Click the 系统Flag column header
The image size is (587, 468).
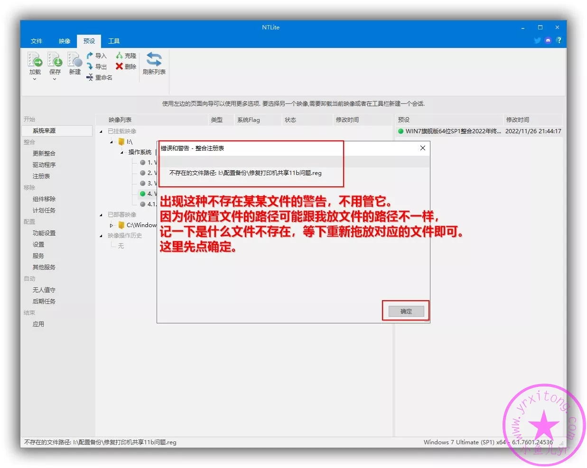click(258, 120)
